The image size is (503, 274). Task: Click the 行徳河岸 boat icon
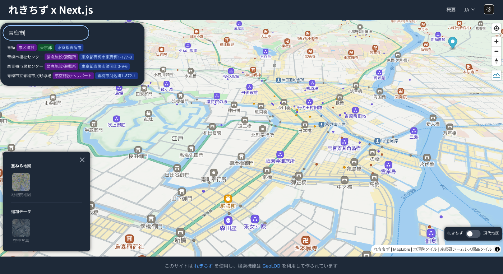tap(377, 140)
